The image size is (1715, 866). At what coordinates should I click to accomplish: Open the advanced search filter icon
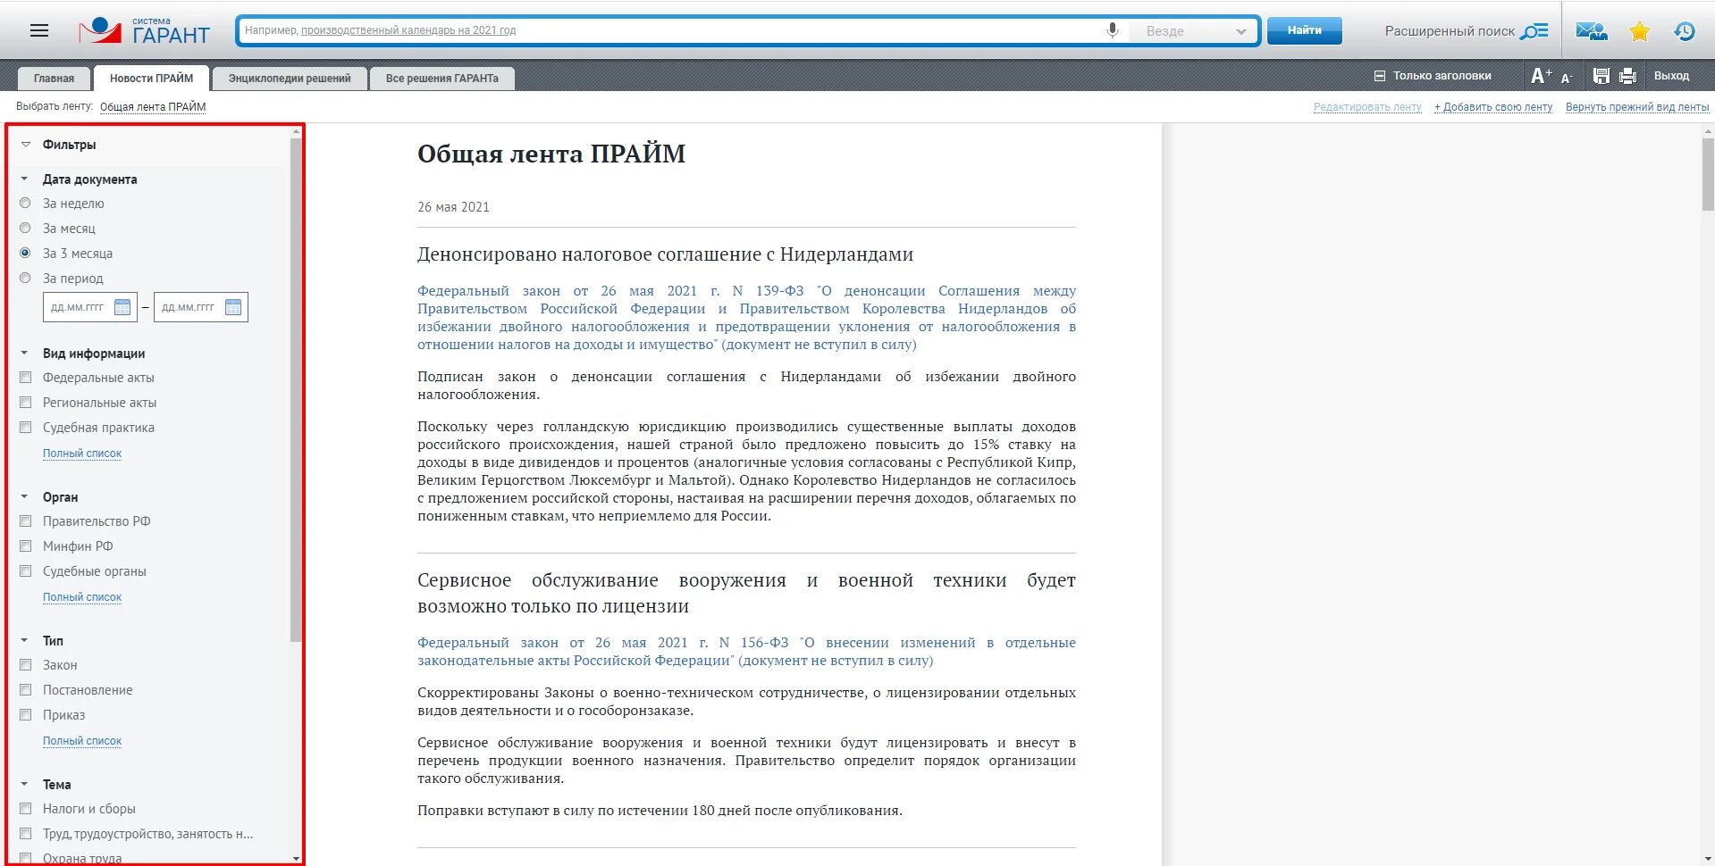tap(1534, 31)
